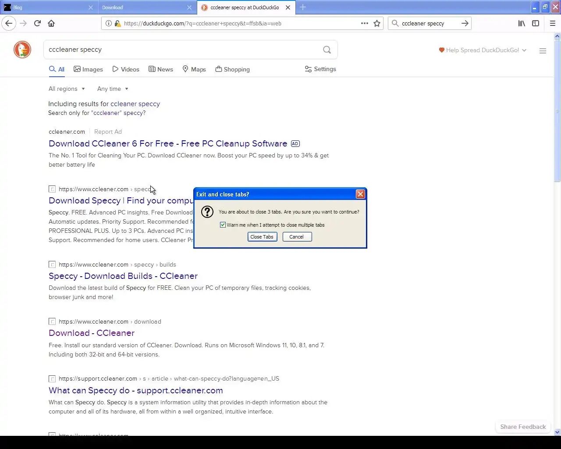Open DuckDuckGo Settings menu

click(x=320, y=69)
